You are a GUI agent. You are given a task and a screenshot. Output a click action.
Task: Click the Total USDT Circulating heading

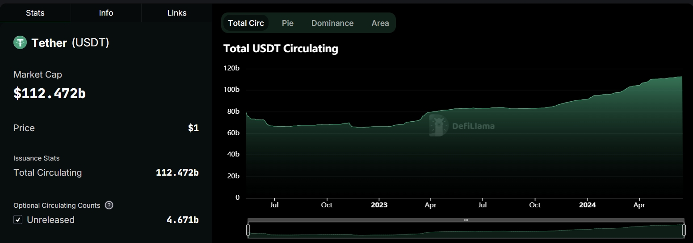(x=281, y=48)
